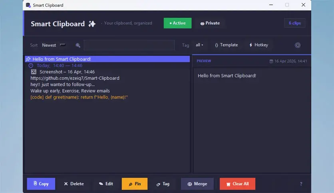Open settings via the gear icon
The height and width of the screenshot is (193, 334).
pos(298,45)
